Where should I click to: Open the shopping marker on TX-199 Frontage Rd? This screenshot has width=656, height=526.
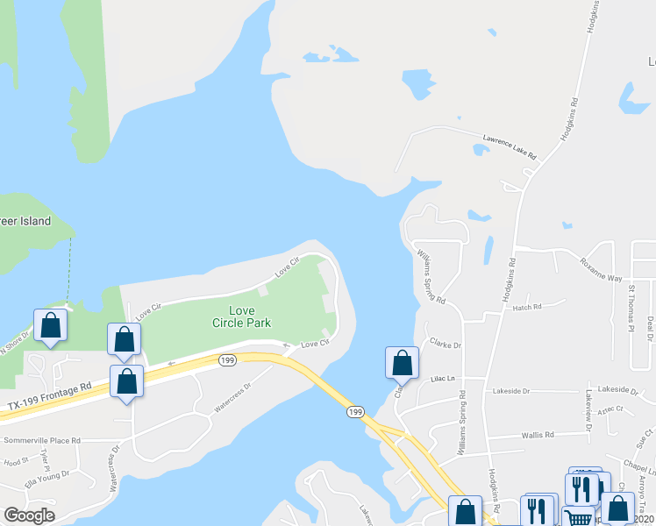tap(127, 384)
